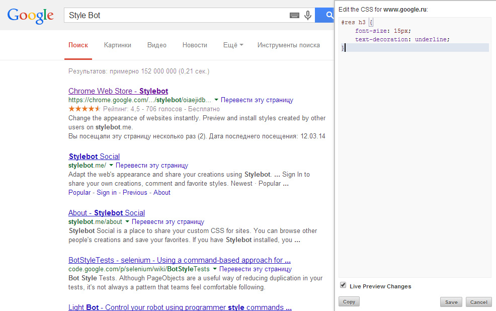Screen dimensions: 496x311
Task: Switch to the Картинки tab
Action: (118, 45)
